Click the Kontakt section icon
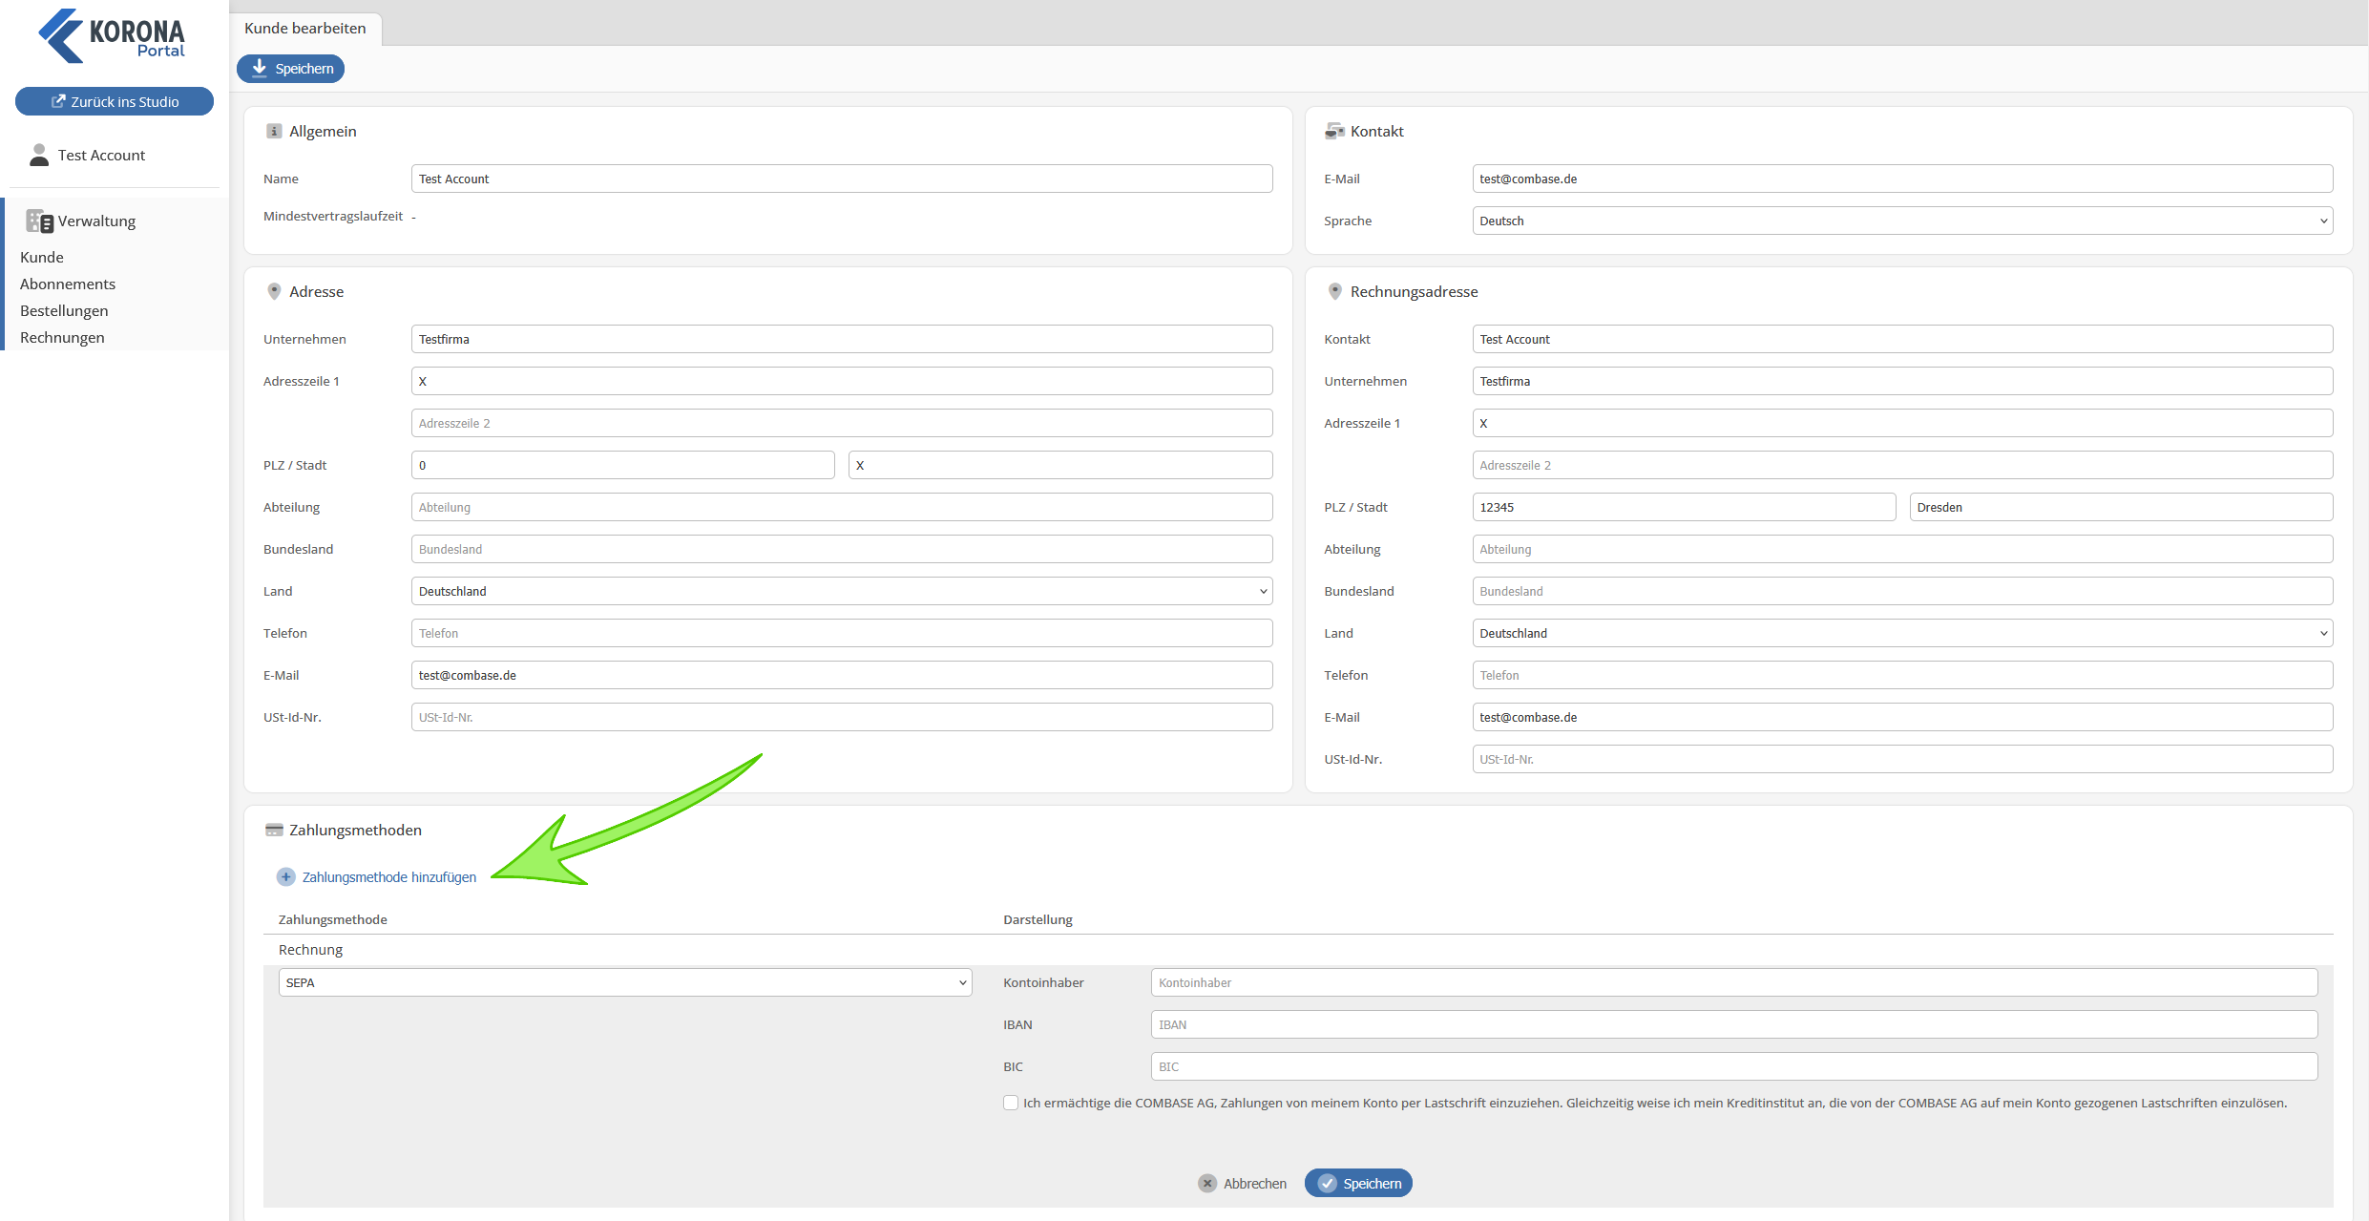 [1334, 131]
